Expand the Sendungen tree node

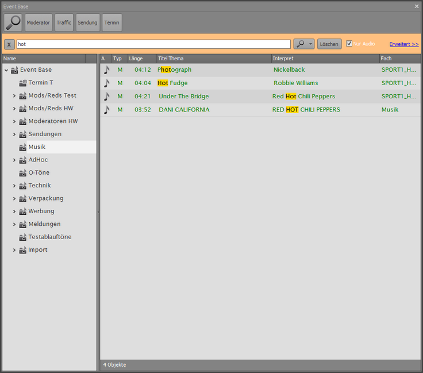(x=14, y=134)
